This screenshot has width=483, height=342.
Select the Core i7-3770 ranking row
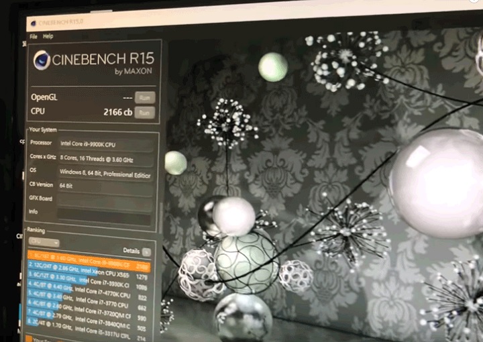[x=87, y=300]
